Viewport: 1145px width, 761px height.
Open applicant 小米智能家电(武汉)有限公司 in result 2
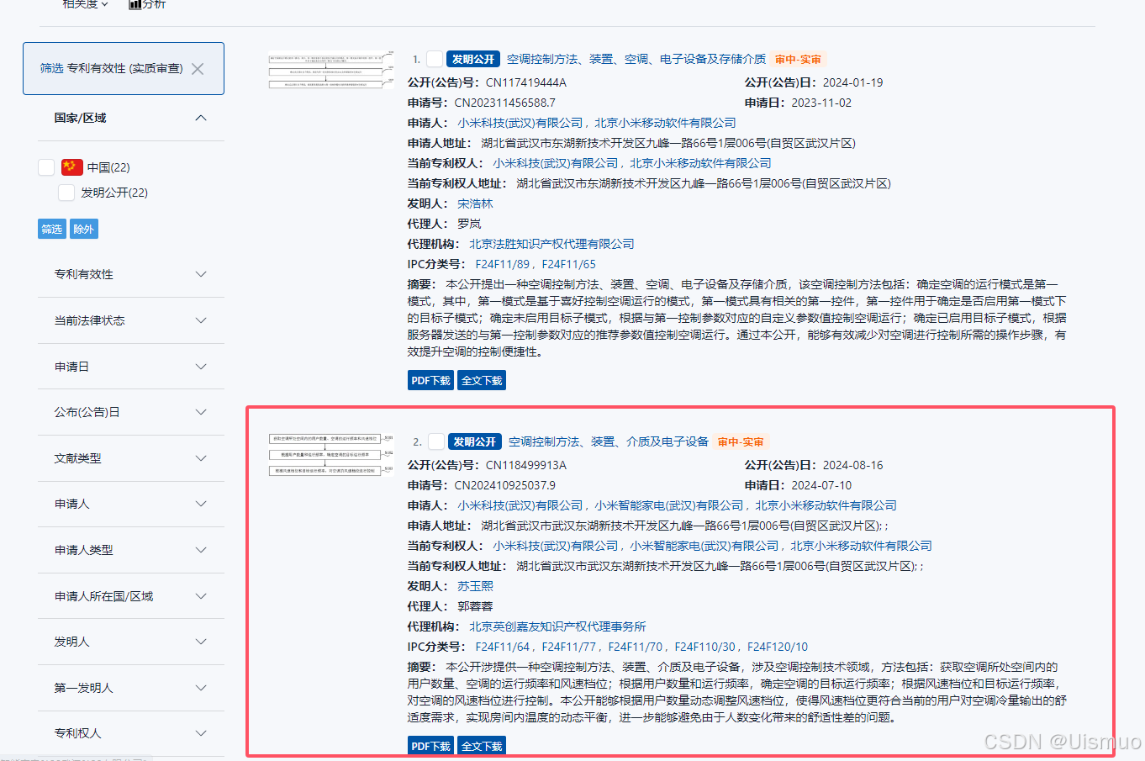pos(669,505)
